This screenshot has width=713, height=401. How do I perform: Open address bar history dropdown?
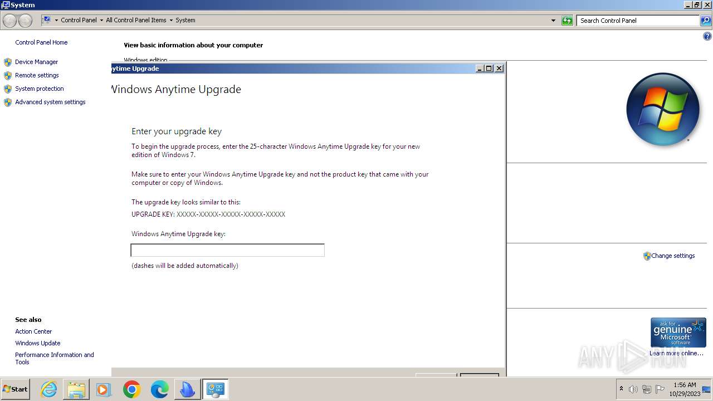pos(553,21)
